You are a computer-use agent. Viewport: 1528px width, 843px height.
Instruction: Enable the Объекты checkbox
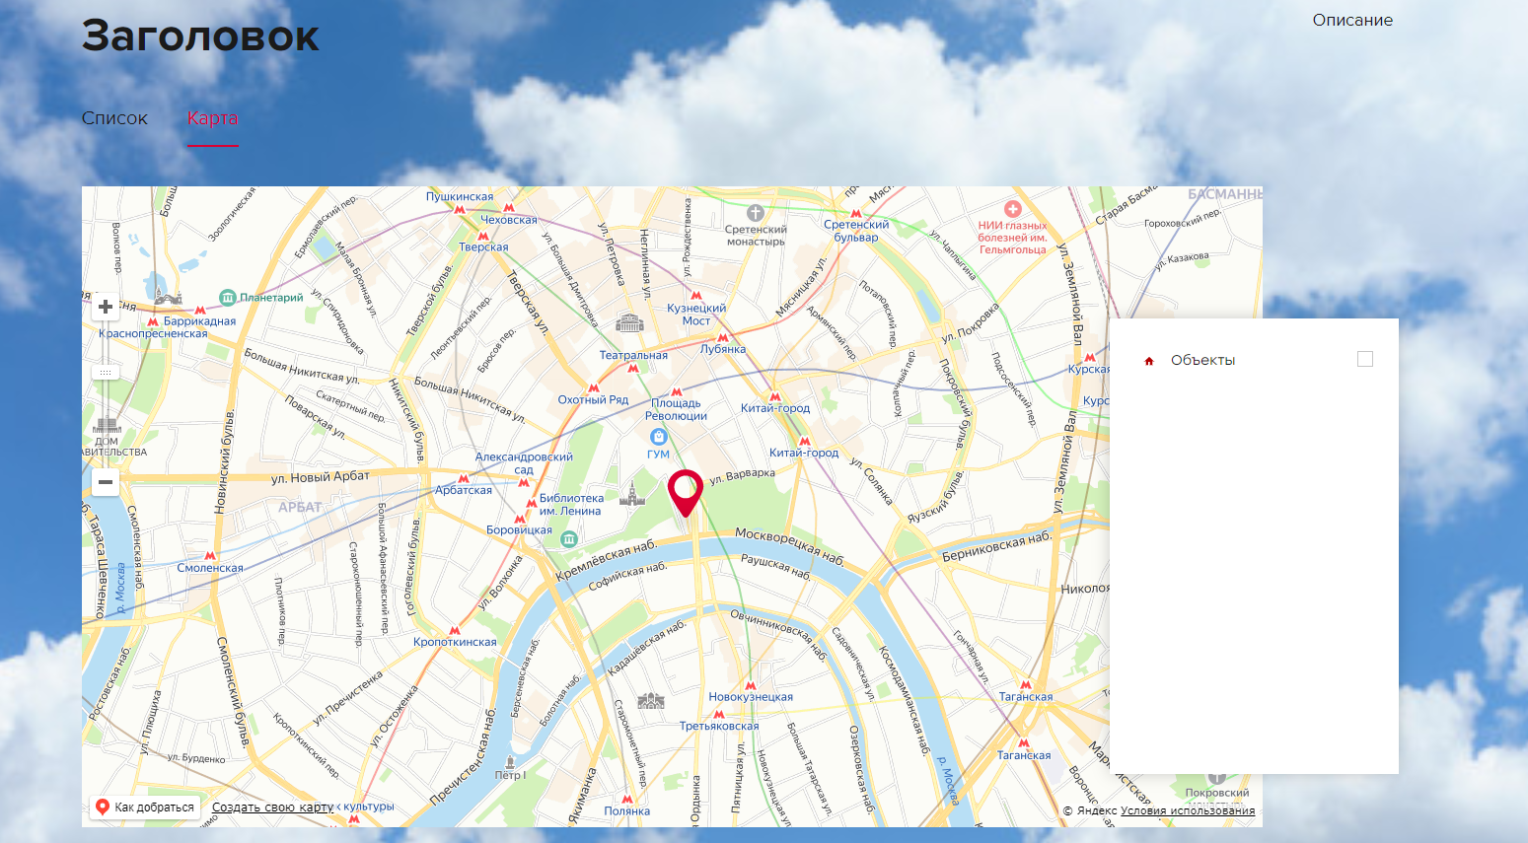(1365, 359)
